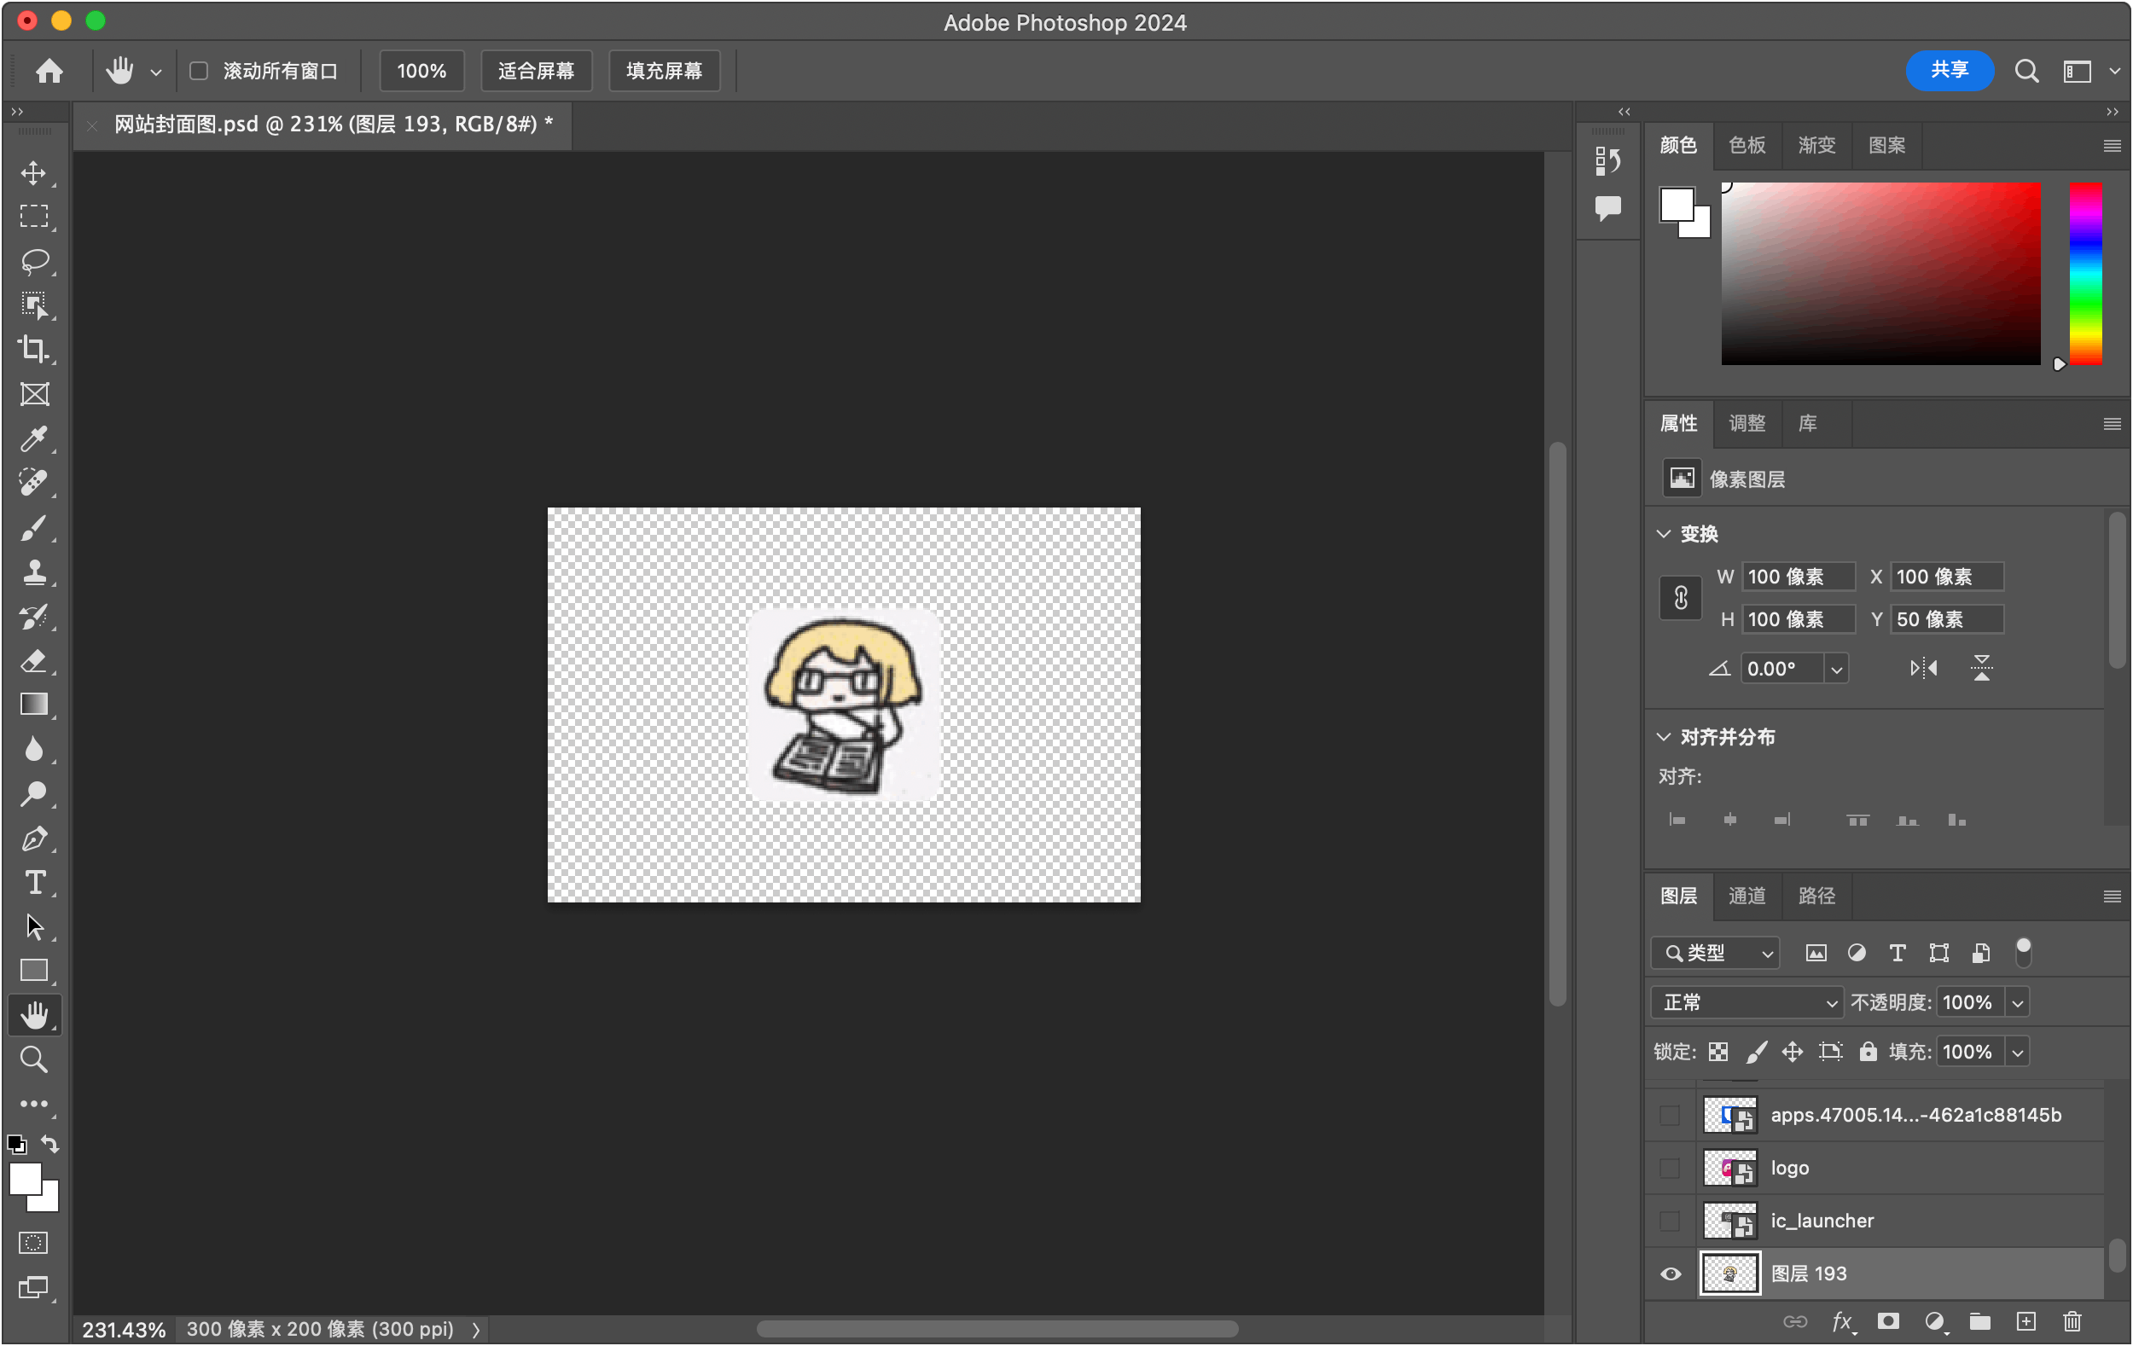Collapse the 变换 section
This screenshot has height=1346, width=2133.
[1664, 534]
